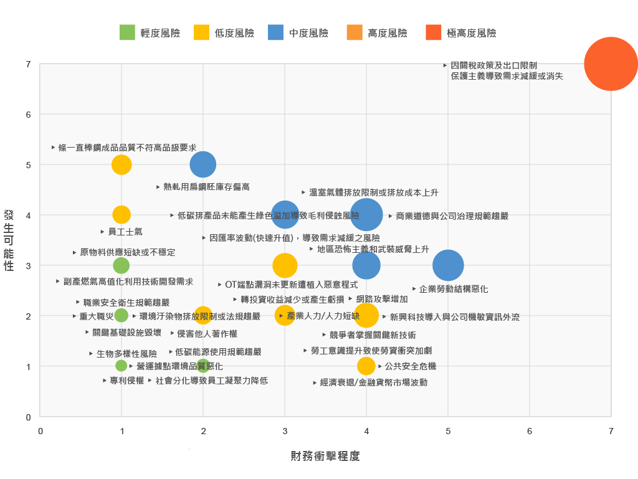The image size is (638, 479).
Task: Click the large blue bubble at impact 4, likelihood 4
Action: tap(366, 215)
